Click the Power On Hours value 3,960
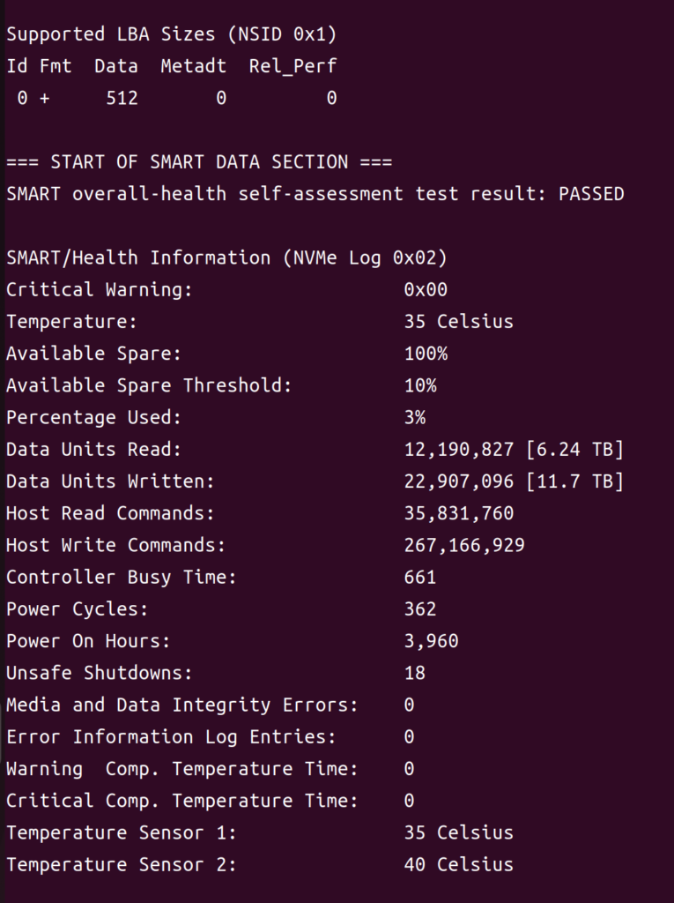674x903 pixels. tap(431, 641)
